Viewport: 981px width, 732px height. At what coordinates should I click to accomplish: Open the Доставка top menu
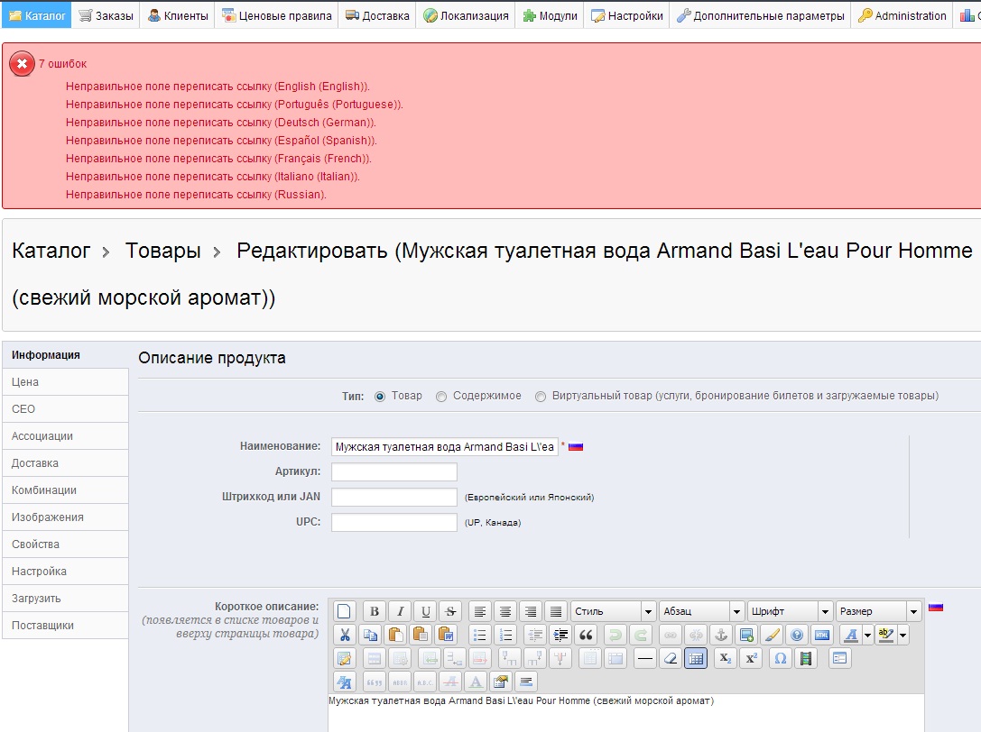pos(377,15)
